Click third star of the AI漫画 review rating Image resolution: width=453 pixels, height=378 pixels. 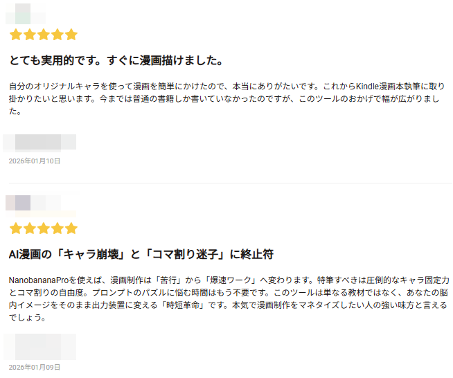coord(43,228)
